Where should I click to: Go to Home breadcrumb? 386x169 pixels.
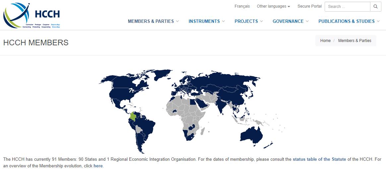pos(325,41)
